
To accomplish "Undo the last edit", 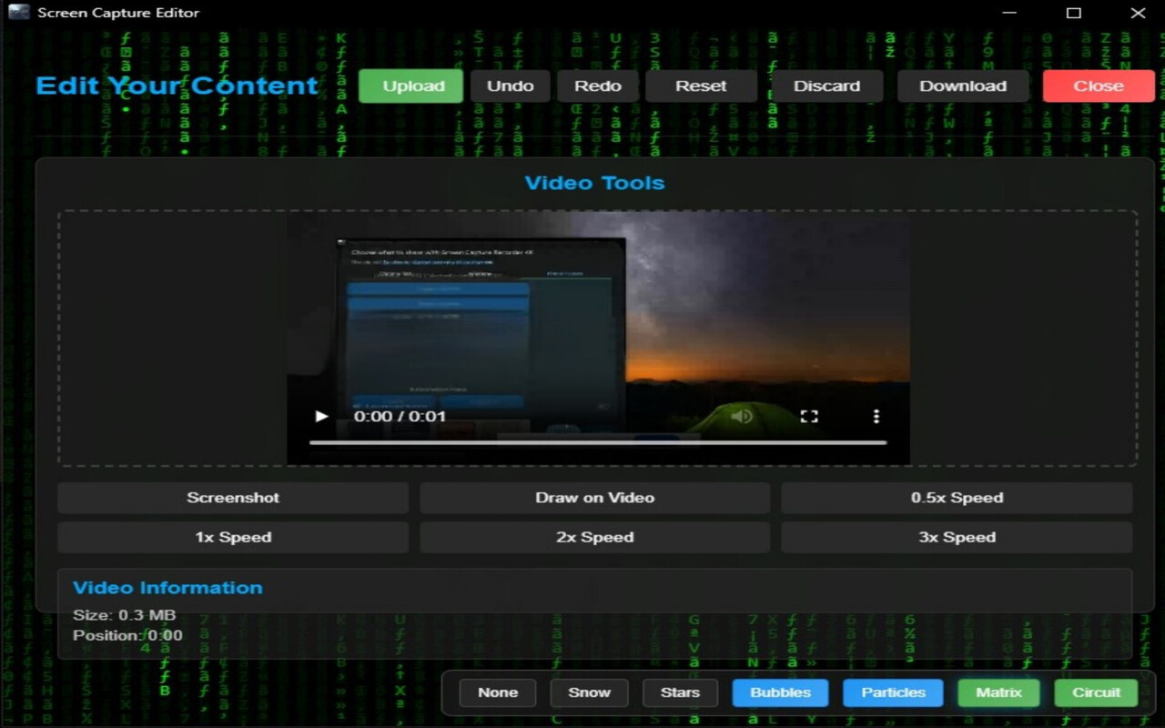I will (510, 86).
